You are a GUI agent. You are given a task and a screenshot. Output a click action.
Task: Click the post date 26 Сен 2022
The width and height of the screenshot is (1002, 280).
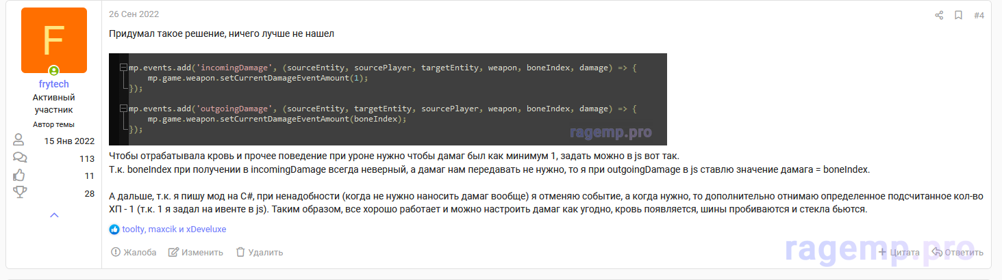click(134, 14)
